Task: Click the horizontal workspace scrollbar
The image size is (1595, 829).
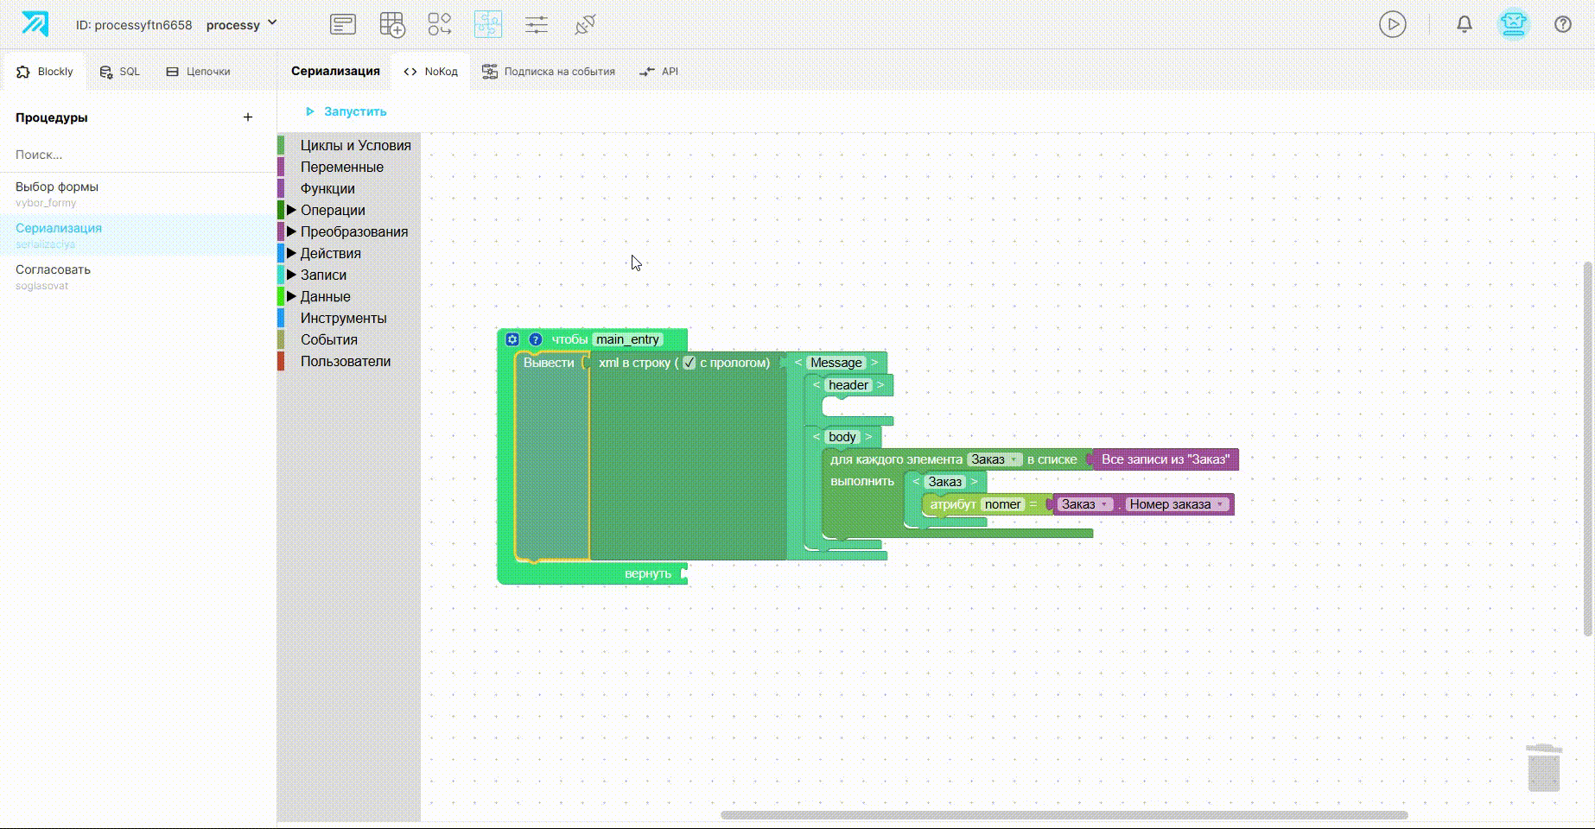Action: (1064, 815)
